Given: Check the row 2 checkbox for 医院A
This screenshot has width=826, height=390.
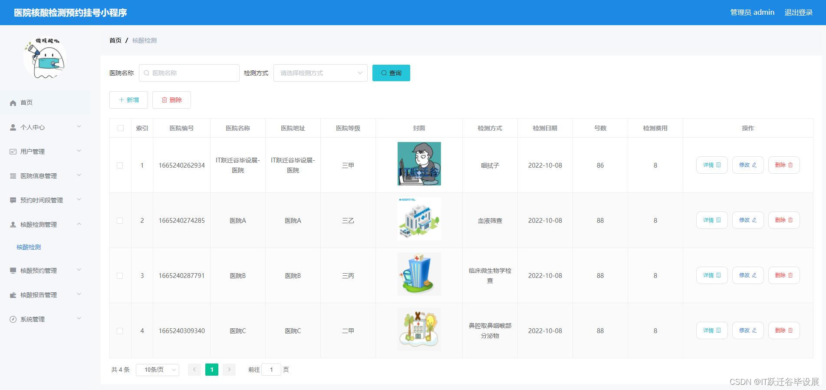Looking at the screenshot, I should coord(120,221).
